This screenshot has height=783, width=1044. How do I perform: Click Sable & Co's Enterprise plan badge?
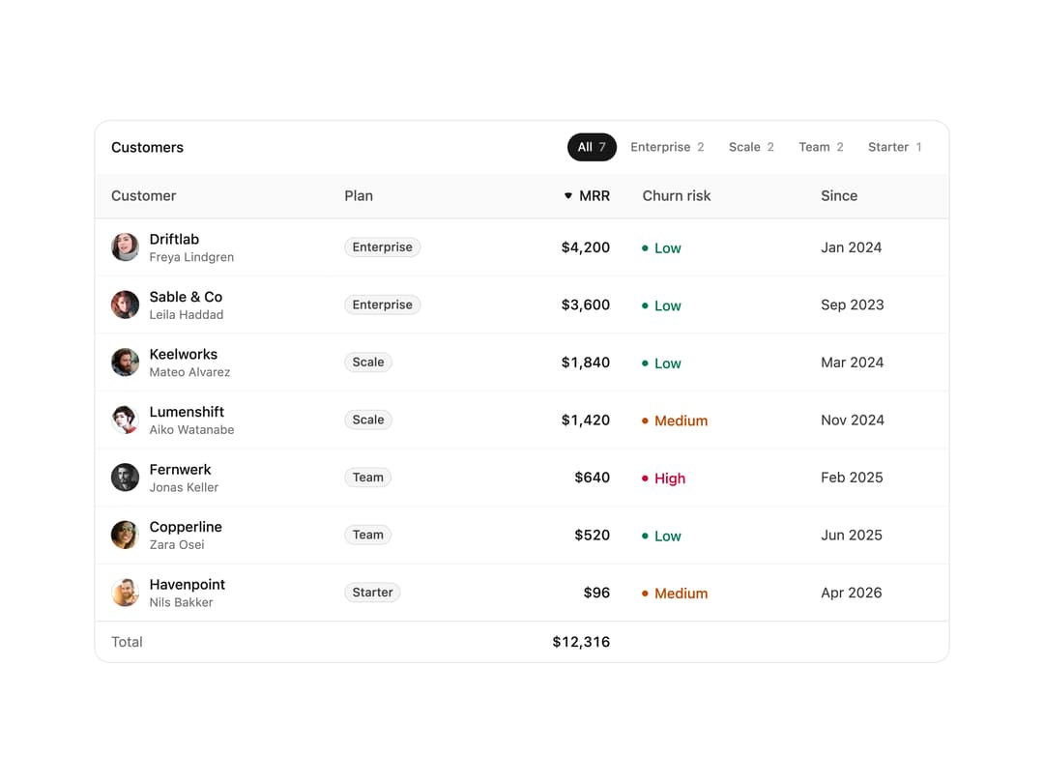(382, 304)
